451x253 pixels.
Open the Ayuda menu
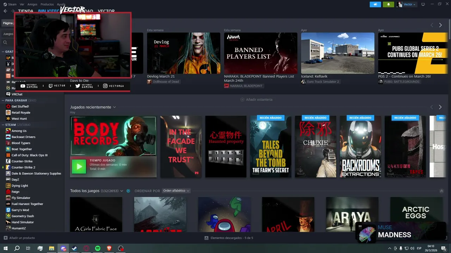point(61,4)
